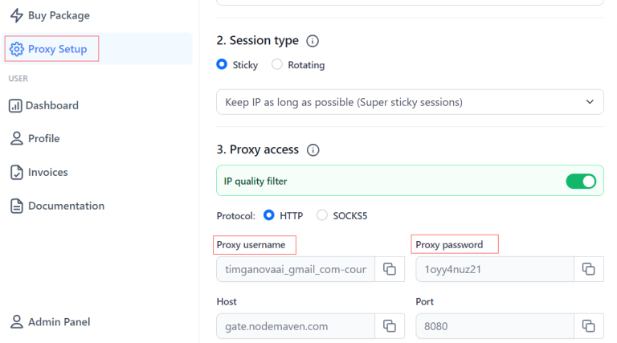
Task: Open the Buy Package menu item
Action: (59, 15)
